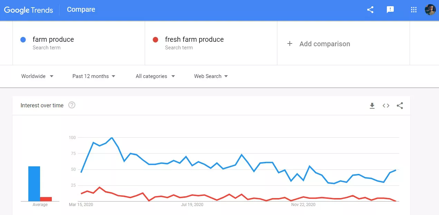Edit the "fresh farm produce" search term
Viewport: 439px width, 215px height.
tap(194, 39)
